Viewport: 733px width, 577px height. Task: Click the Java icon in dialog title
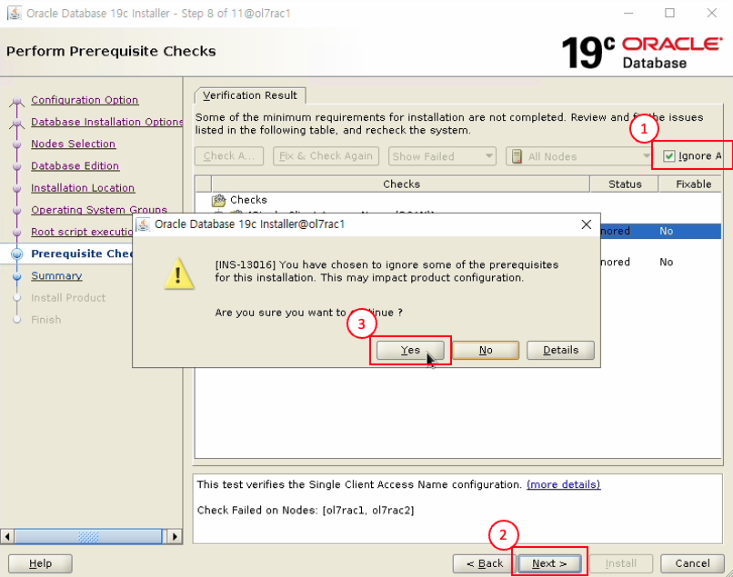click(143, 224)
